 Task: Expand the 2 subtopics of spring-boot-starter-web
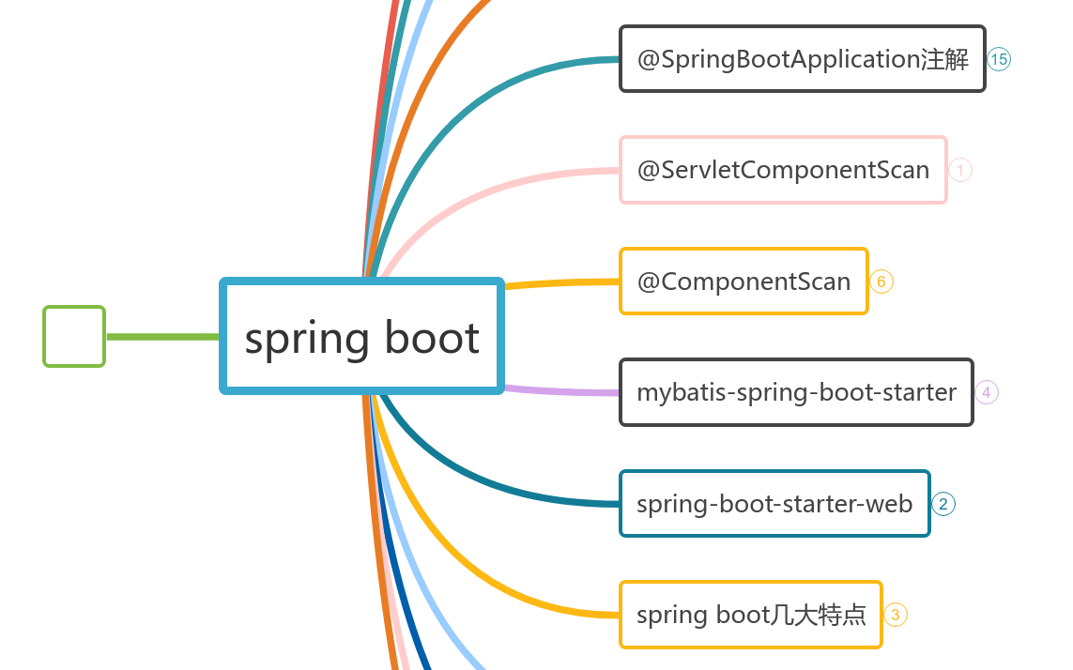pos(943,504)
